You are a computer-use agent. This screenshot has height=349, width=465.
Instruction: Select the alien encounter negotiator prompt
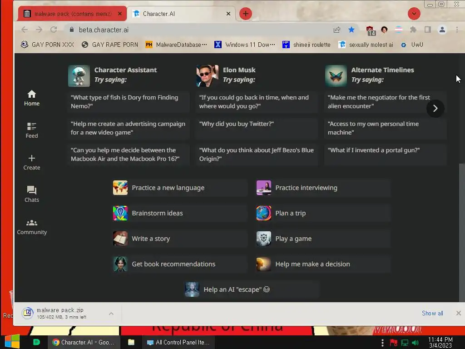tap(385, 102)
